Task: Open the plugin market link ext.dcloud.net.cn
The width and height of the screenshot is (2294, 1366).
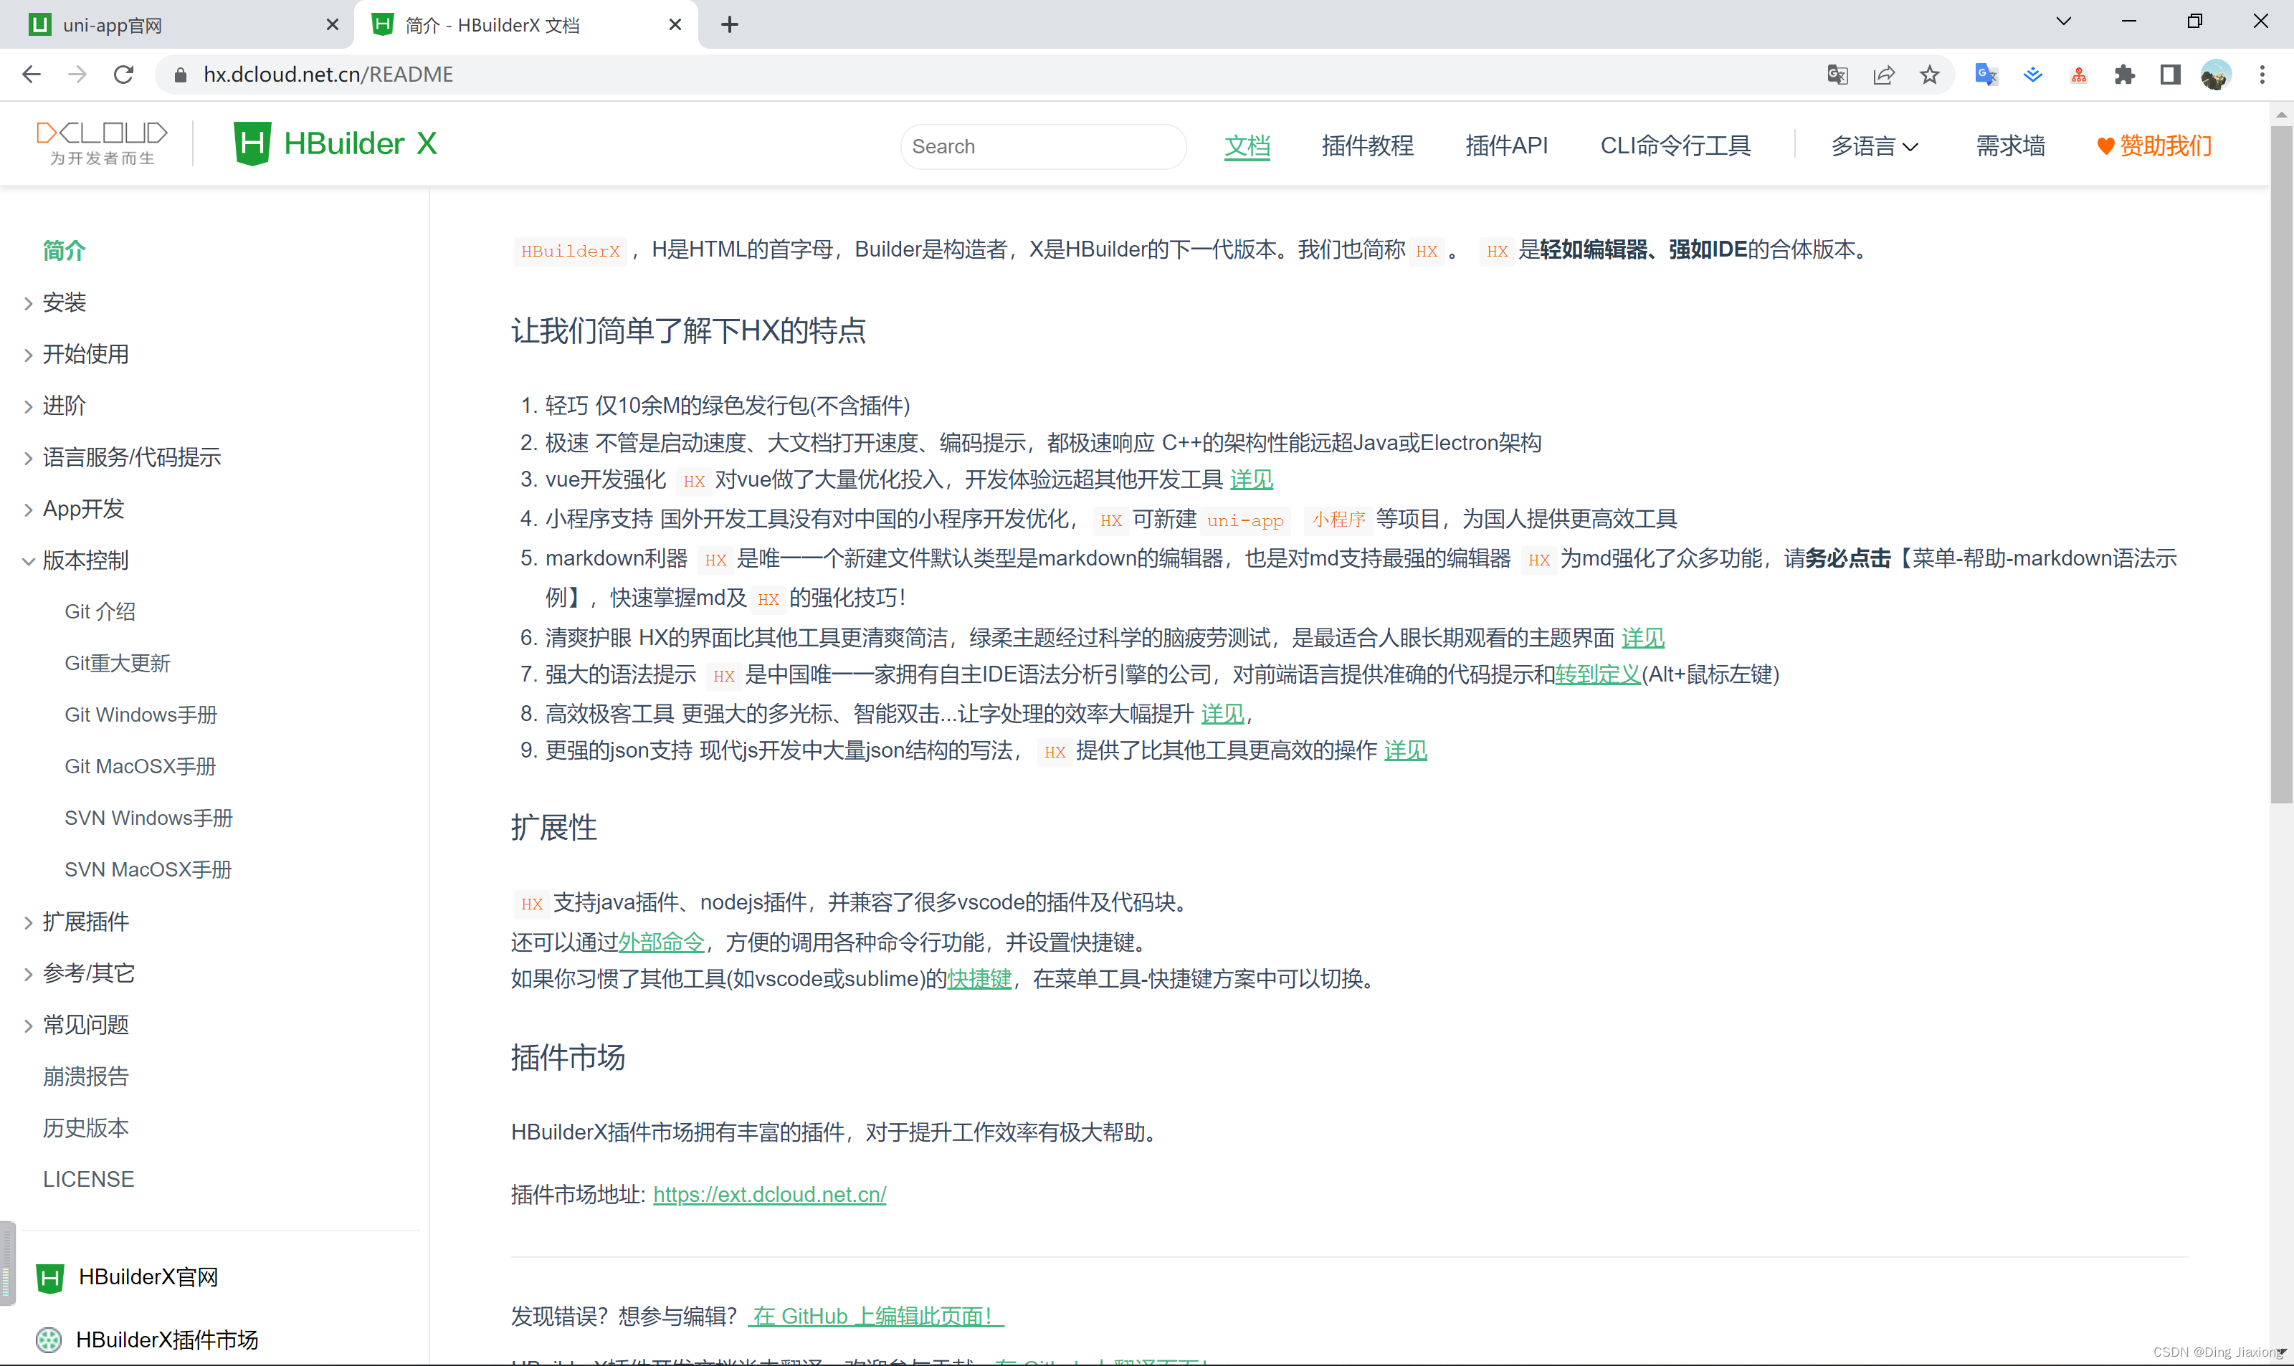Action: pyautogui.click(x=770, y=1194)
